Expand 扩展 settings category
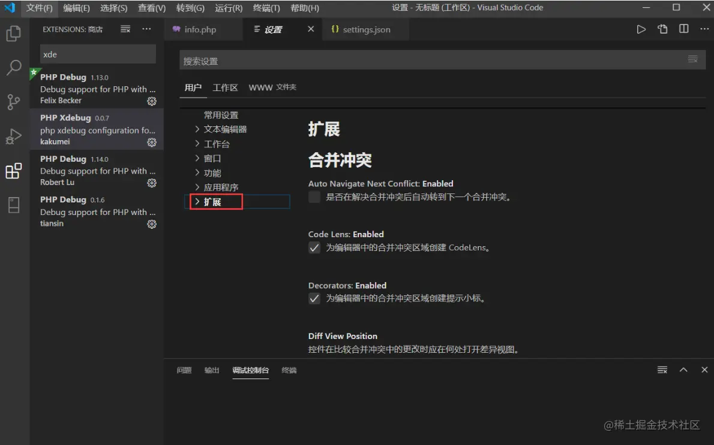 point(197,202)
